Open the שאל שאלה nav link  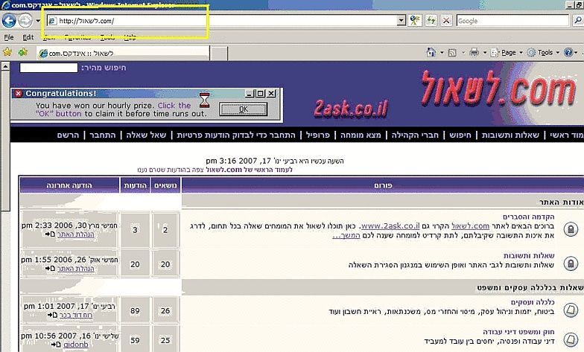point(146,135)
